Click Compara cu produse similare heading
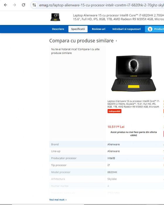Viewport: 164px width, 205px height. [x=81, y=41]
